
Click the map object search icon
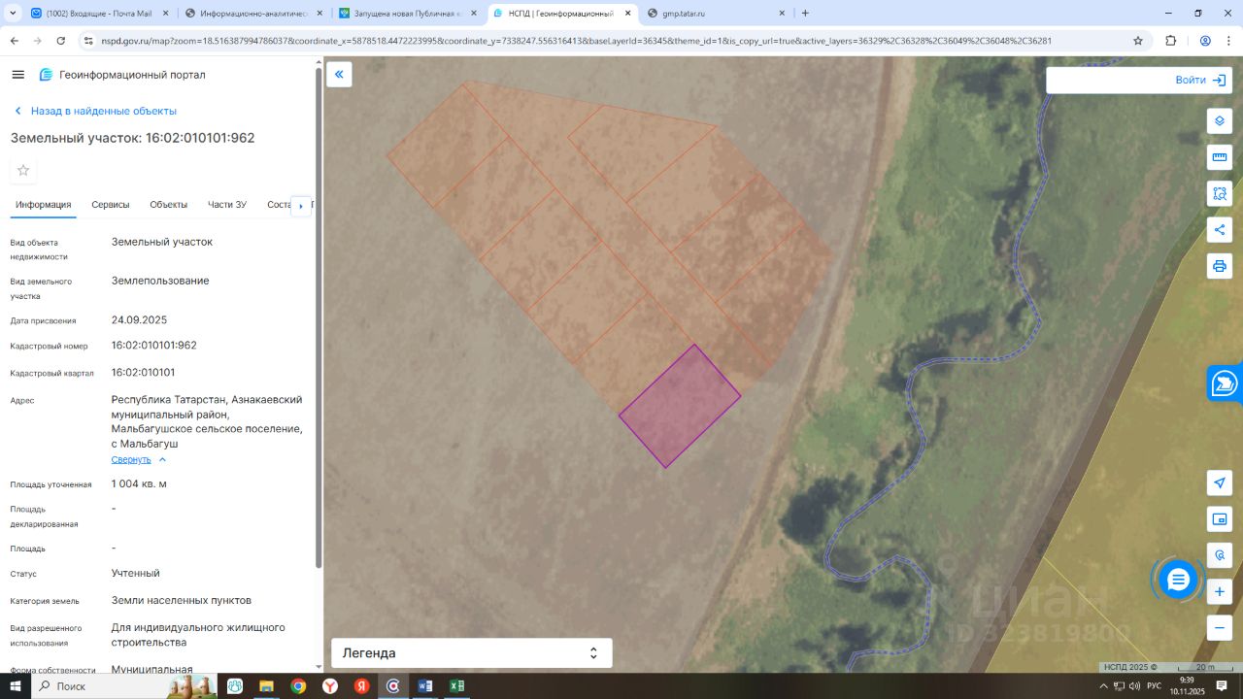1220,555
